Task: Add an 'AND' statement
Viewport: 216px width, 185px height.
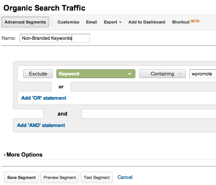Action: [41, 125]
